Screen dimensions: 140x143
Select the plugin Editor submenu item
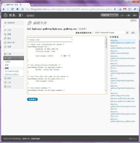point(7,68)
